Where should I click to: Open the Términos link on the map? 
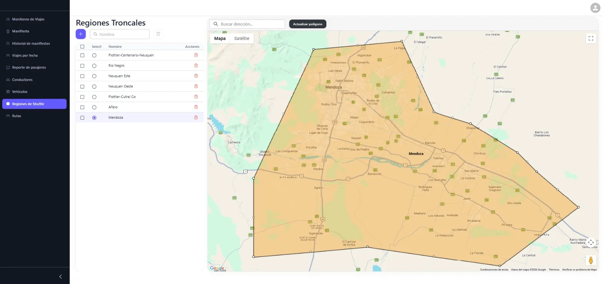click(554, 270)
